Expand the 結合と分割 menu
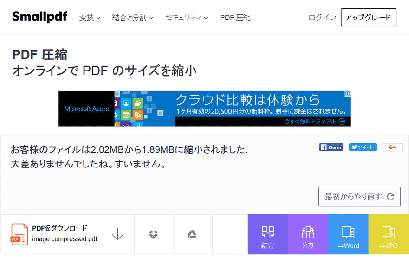 (x=133, y=18)
